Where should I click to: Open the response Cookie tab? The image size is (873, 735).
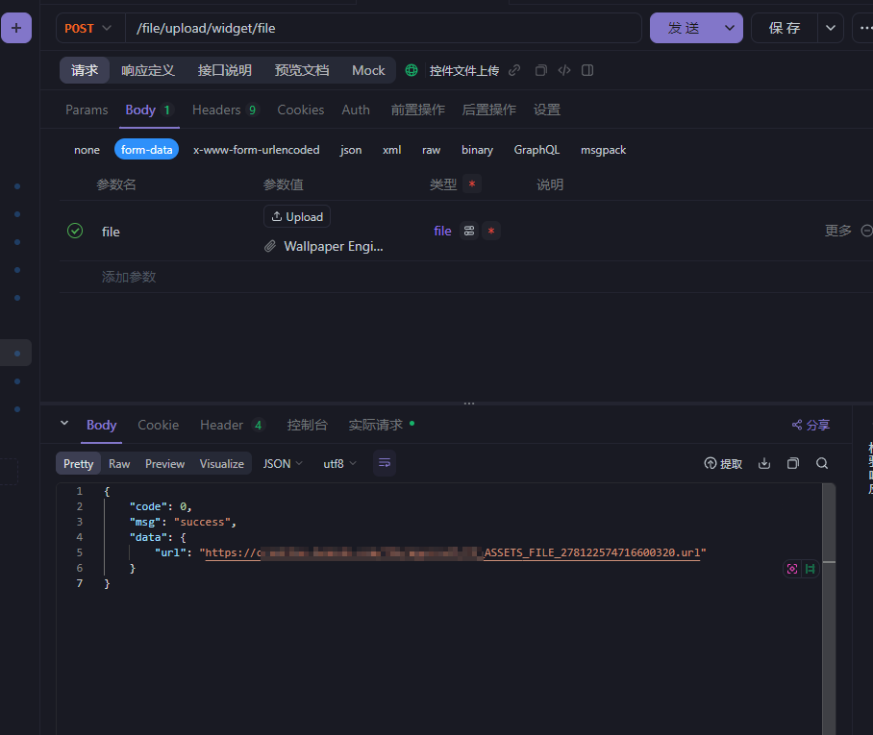tap(158, 425)
